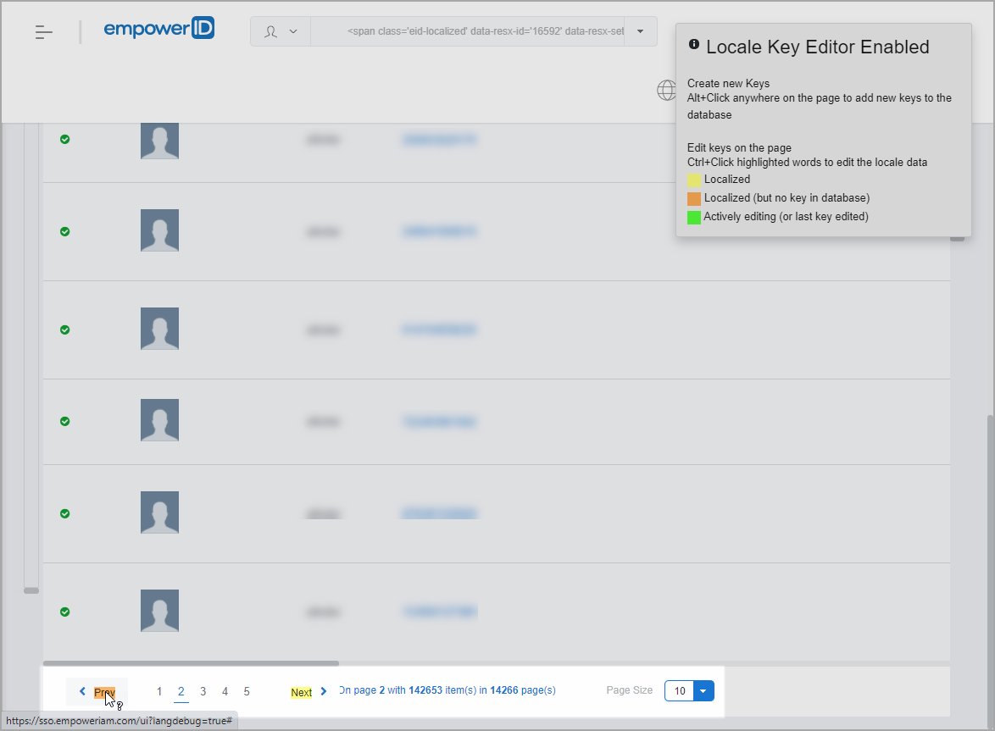Go to page 3 in pagination
Viewport: 995px width, 731px height.
point(203,692)
